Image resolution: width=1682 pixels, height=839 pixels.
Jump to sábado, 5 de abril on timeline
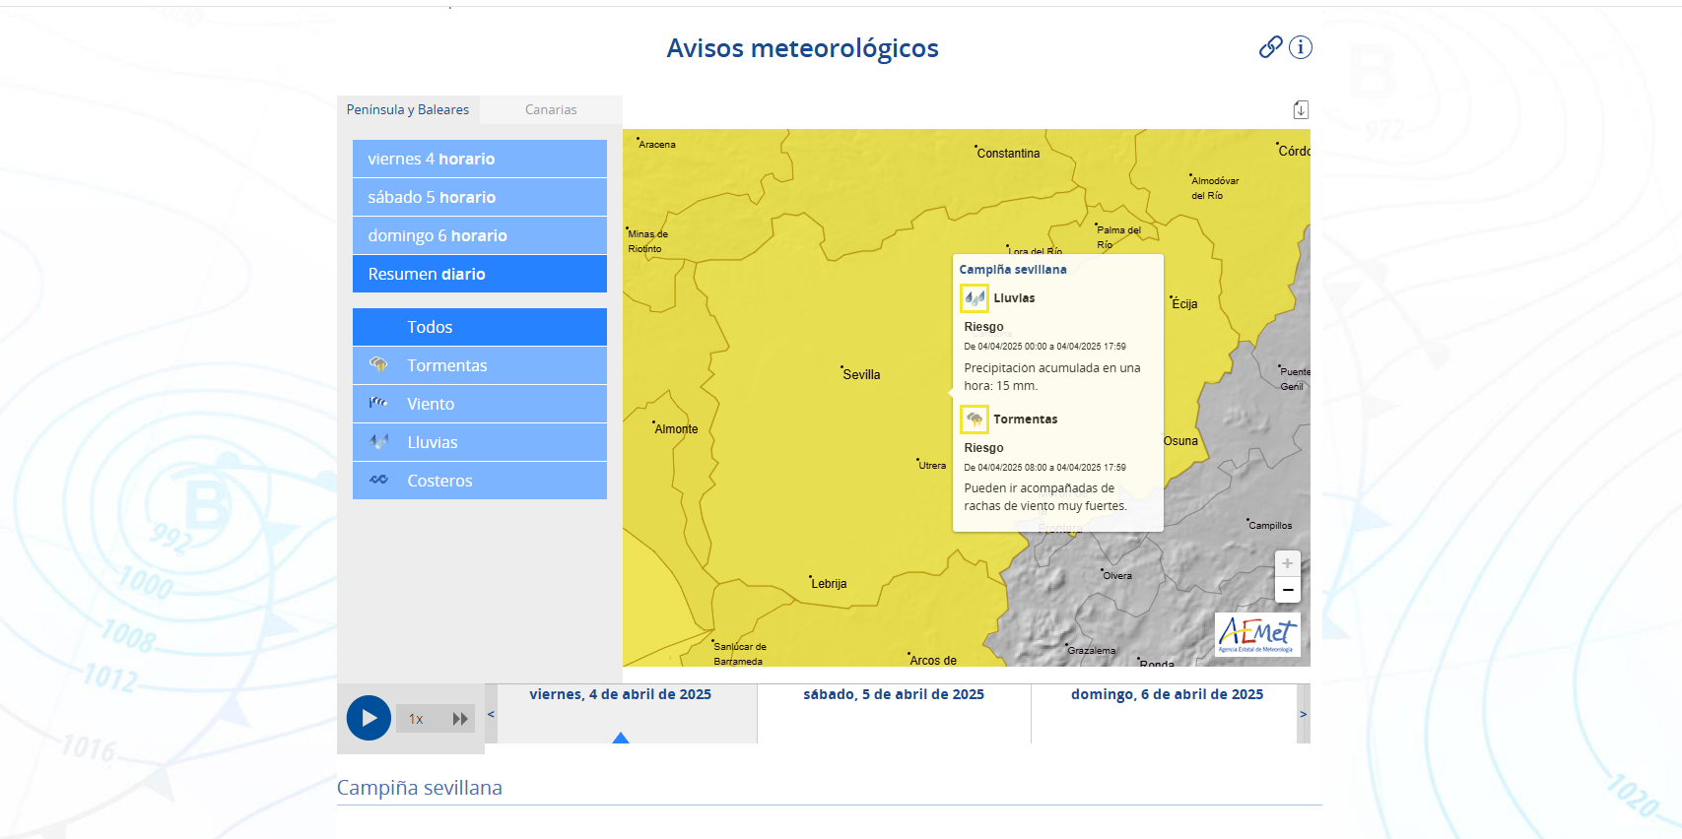(893, 695)
